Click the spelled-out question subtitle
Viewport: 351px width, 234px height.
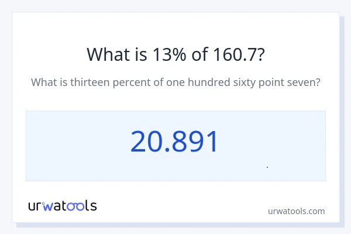point(175,82)
